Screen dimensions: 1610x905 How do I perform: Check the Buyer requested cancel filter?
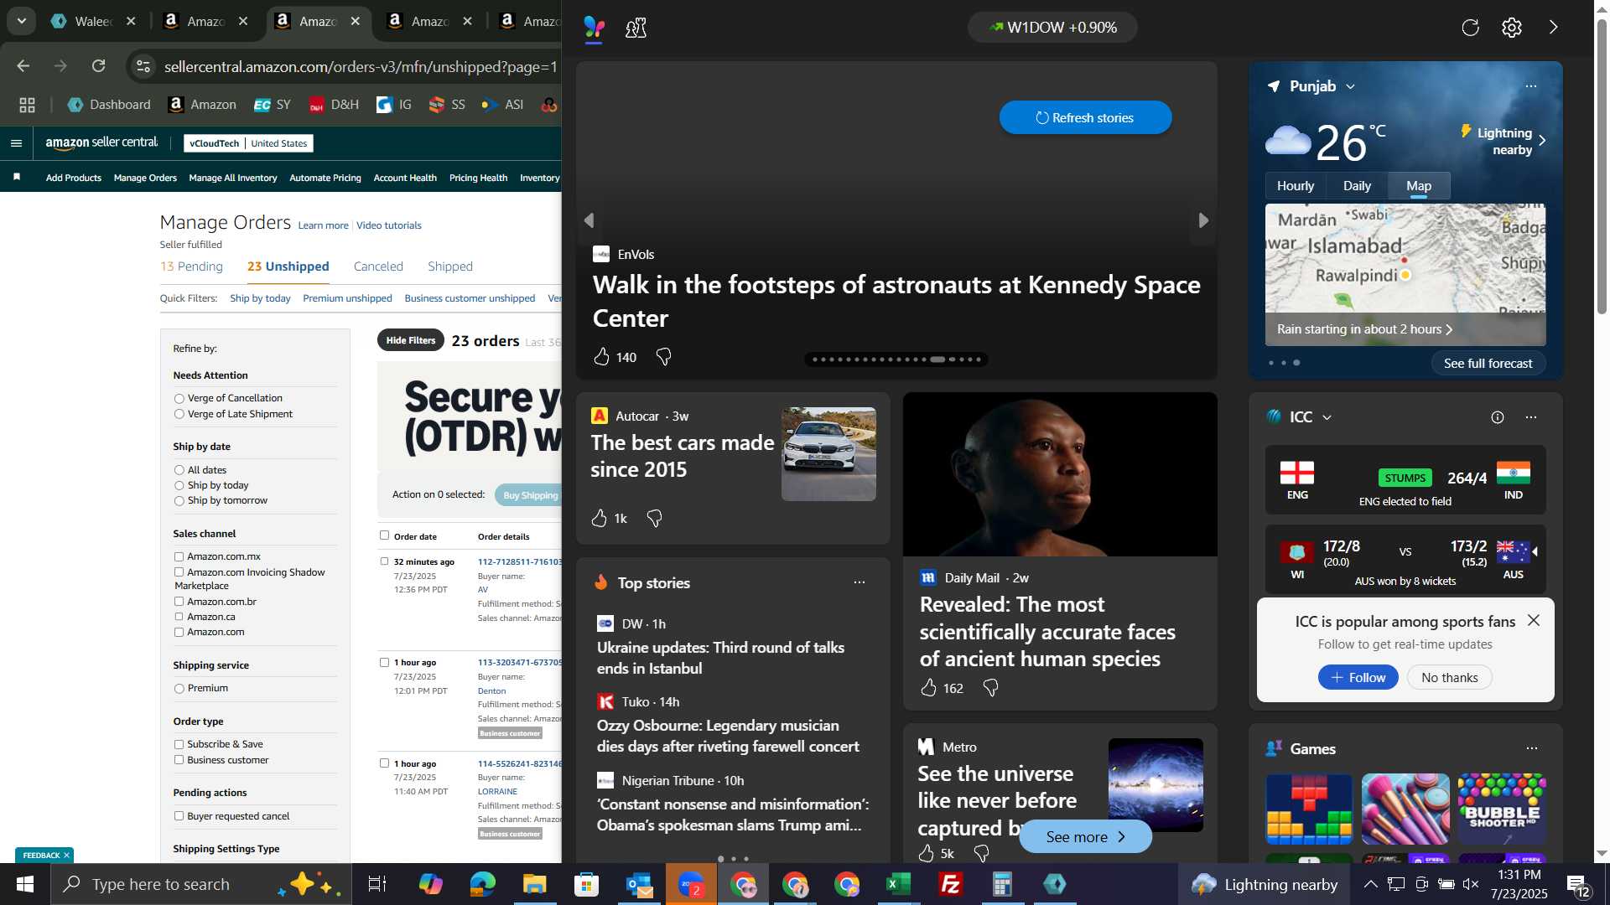(x=179, y=817)
